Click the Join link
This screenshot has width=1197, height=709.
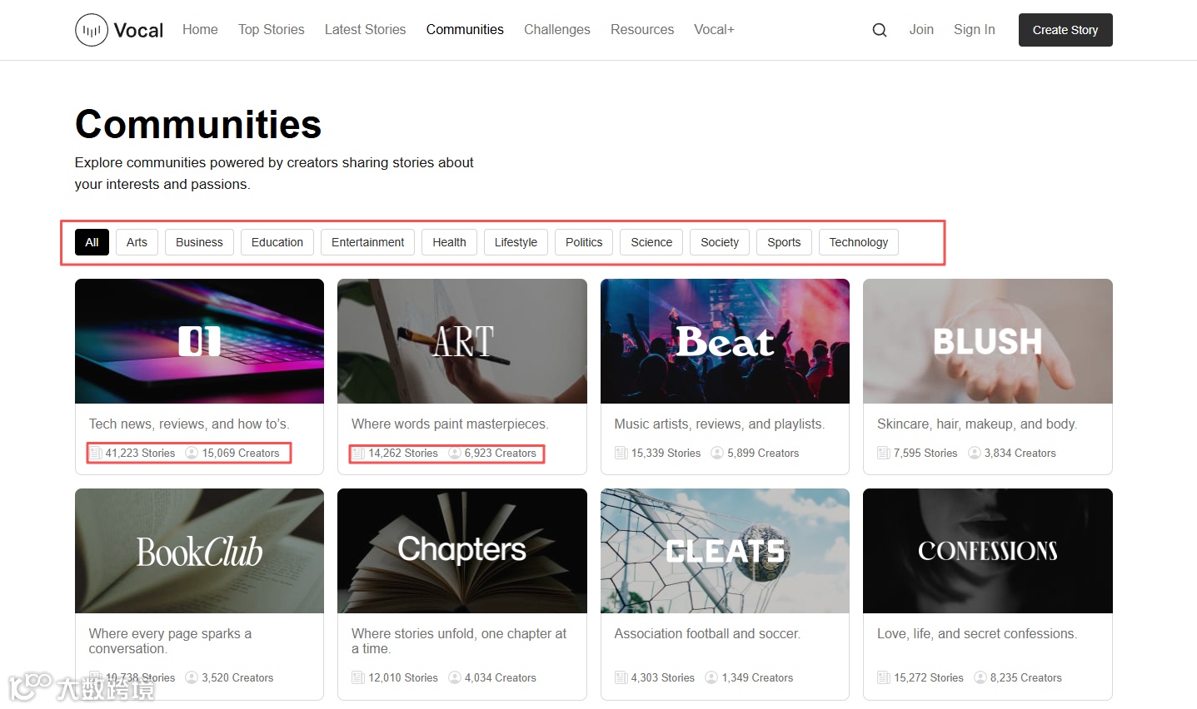click(x=921, y=30)
